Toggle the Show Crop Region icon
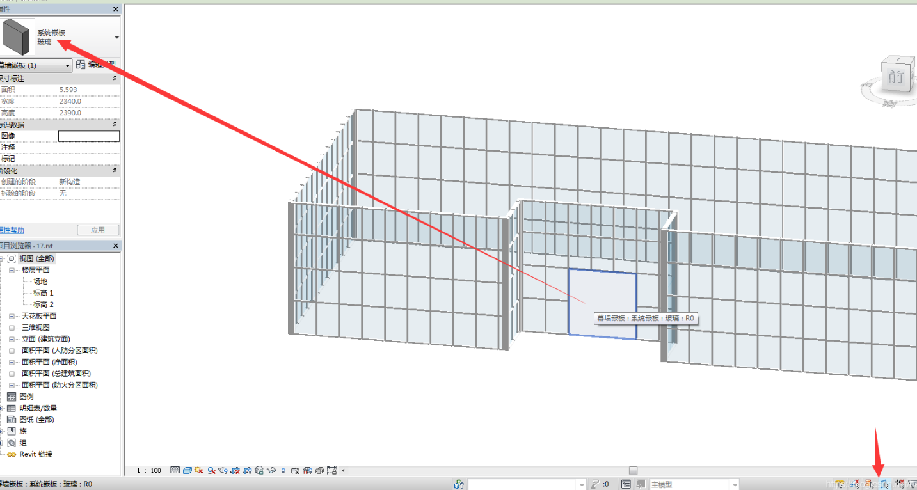Viewport: 917px width, 490px height. [x=247, y=470]
